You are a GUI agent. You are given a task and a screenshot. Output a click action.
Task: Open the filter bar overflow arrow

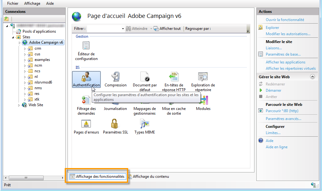click(x=248, y=31)
